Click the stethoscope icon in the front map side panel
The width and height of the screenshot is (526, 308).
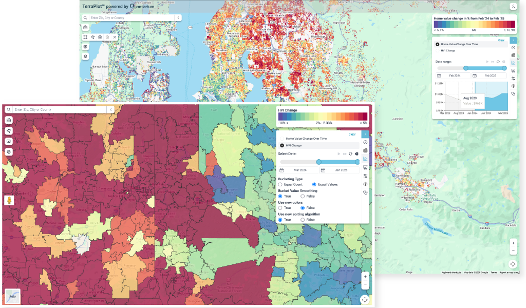[x=365, y=192]
